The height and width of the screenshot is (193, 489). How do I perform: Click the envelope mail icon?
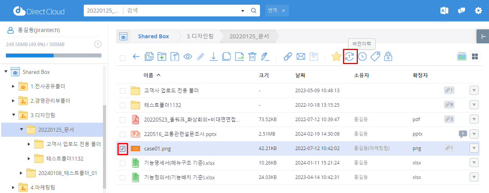[x=301, y=57]
